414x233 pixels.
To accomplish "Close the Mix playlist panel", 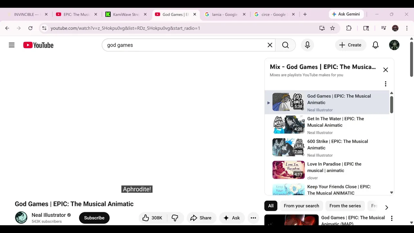I will coord(386,70).
